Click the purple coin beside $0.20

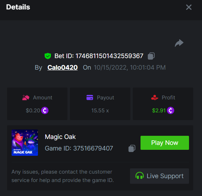pyautogui.click(x=45, y=110)
